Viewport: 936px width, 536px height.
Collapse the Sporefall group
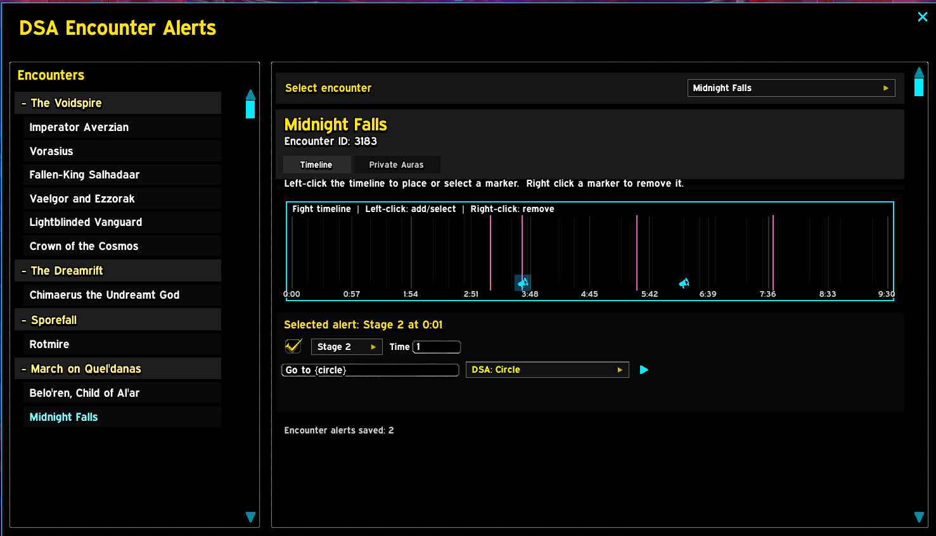[118, 320]
